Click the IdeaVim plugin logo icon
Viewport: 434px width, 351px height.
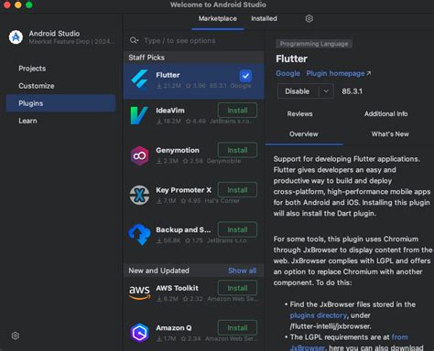click(x=139, y=115)
